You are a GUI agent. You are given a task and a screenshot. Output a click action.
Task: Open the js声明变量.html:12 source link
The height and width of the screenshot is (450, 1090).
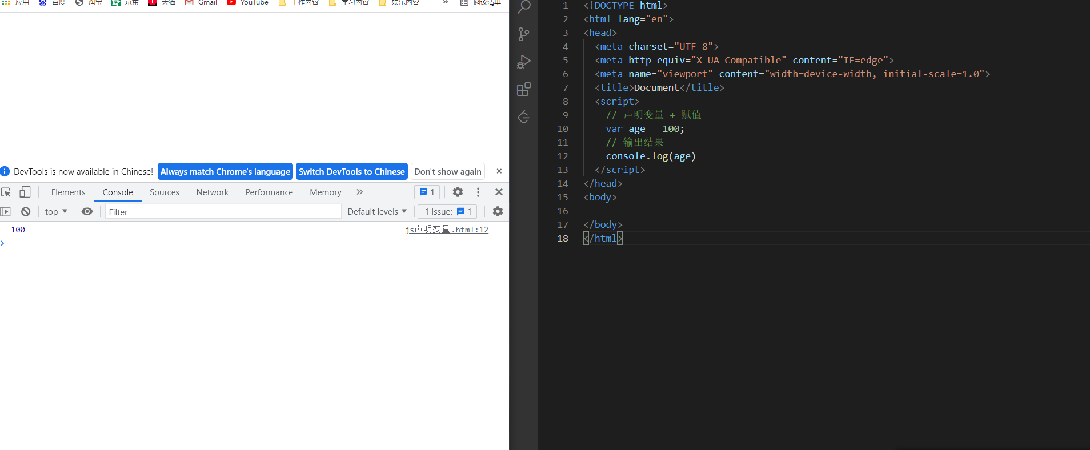[447, 230]
